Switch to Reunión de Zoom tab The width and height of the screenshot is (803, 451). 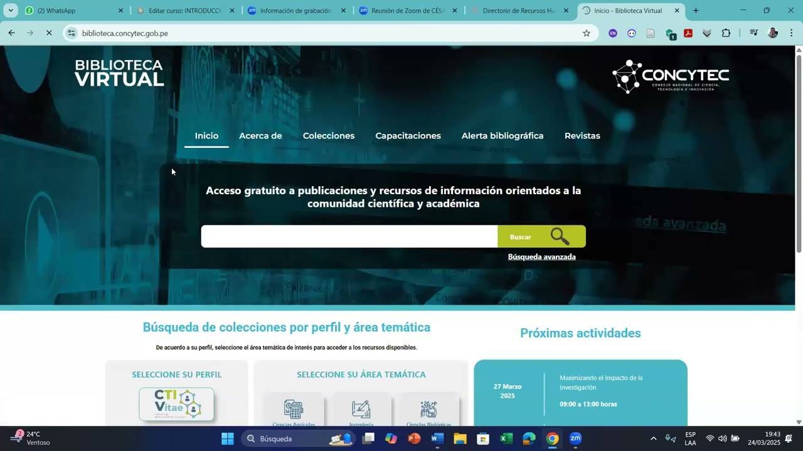(x=408, y=11)
